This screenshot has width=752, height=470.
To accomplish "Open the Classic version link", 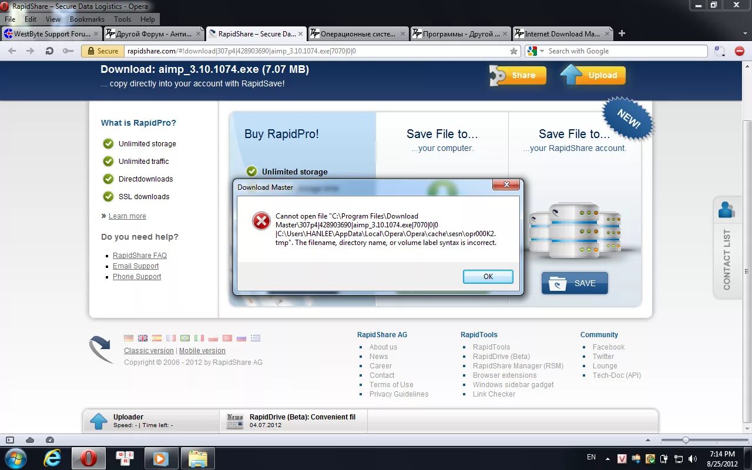I will pos(149,351).
